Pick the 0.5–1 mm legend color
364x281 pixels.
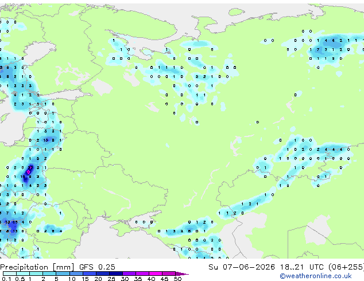click(23, 274)
